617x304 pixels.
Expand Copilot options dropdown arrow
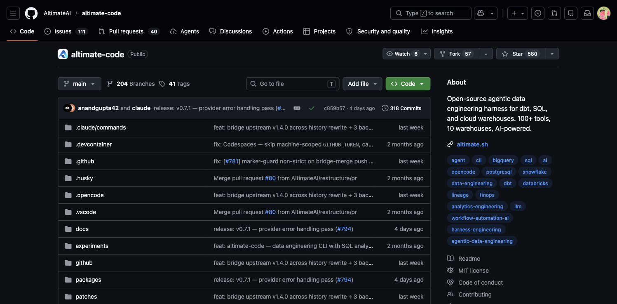492,13
